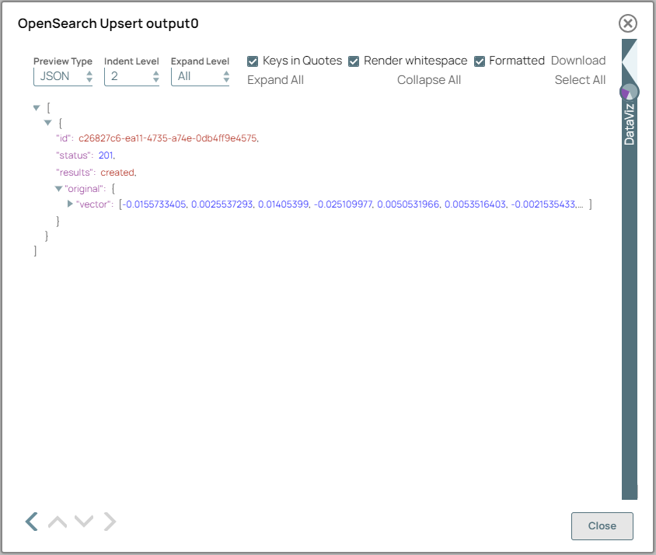Screen dimensions: 656x555
Task: Navigate back using the left chevron arrow
Action: point(31,522)
